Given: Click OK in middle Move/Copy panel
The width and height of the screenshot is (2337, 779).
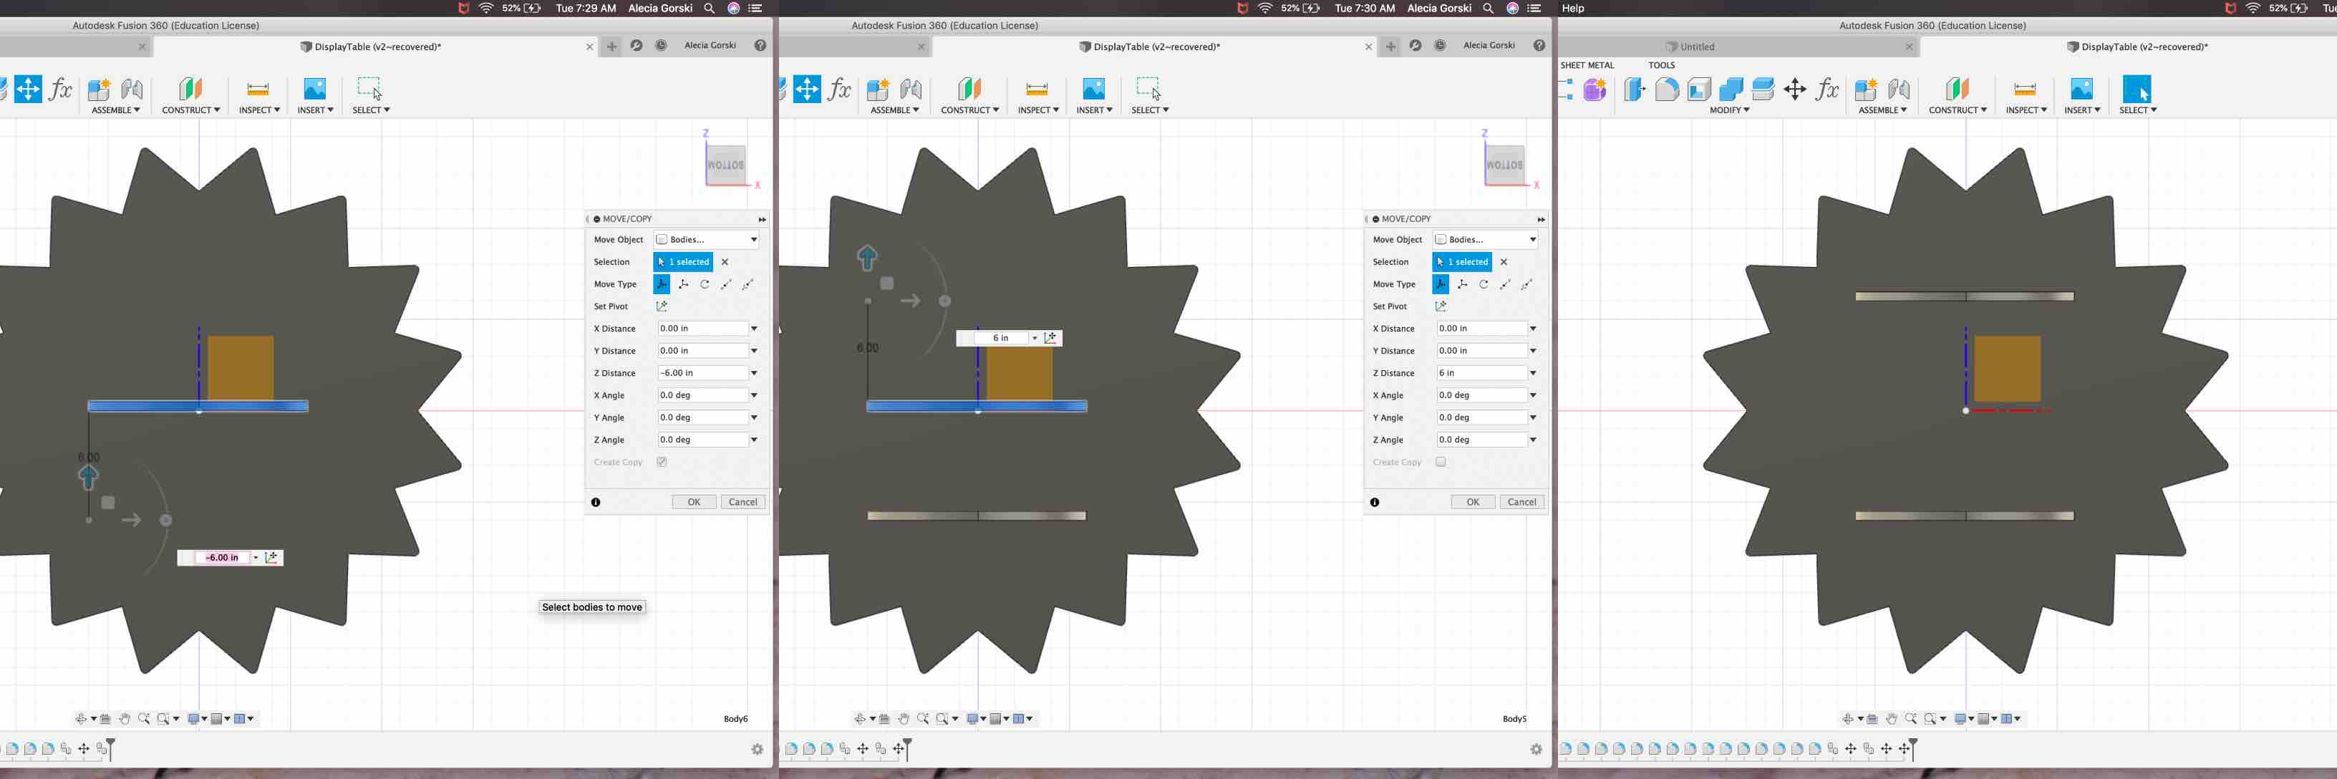Looking at the screenshot, I should pos(1472,501).
